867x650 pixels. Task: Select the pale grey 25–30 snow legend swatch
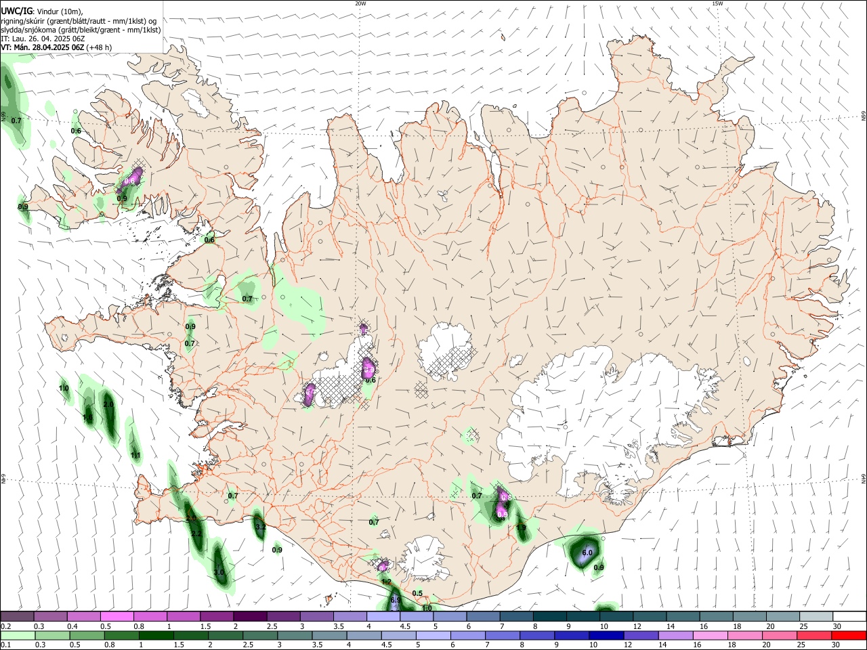[x=816, y=617]
